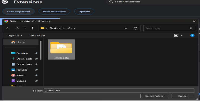Screen dimensions: 200x101
Task: Select Videos in the navigation pane
Action: coord(21,81)
